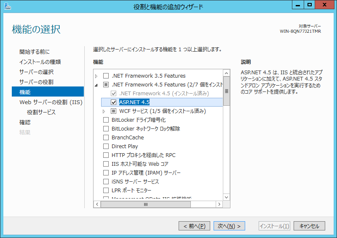Go to 開始する前に step
The image size is (337, 238).
[x=35, y=52]
